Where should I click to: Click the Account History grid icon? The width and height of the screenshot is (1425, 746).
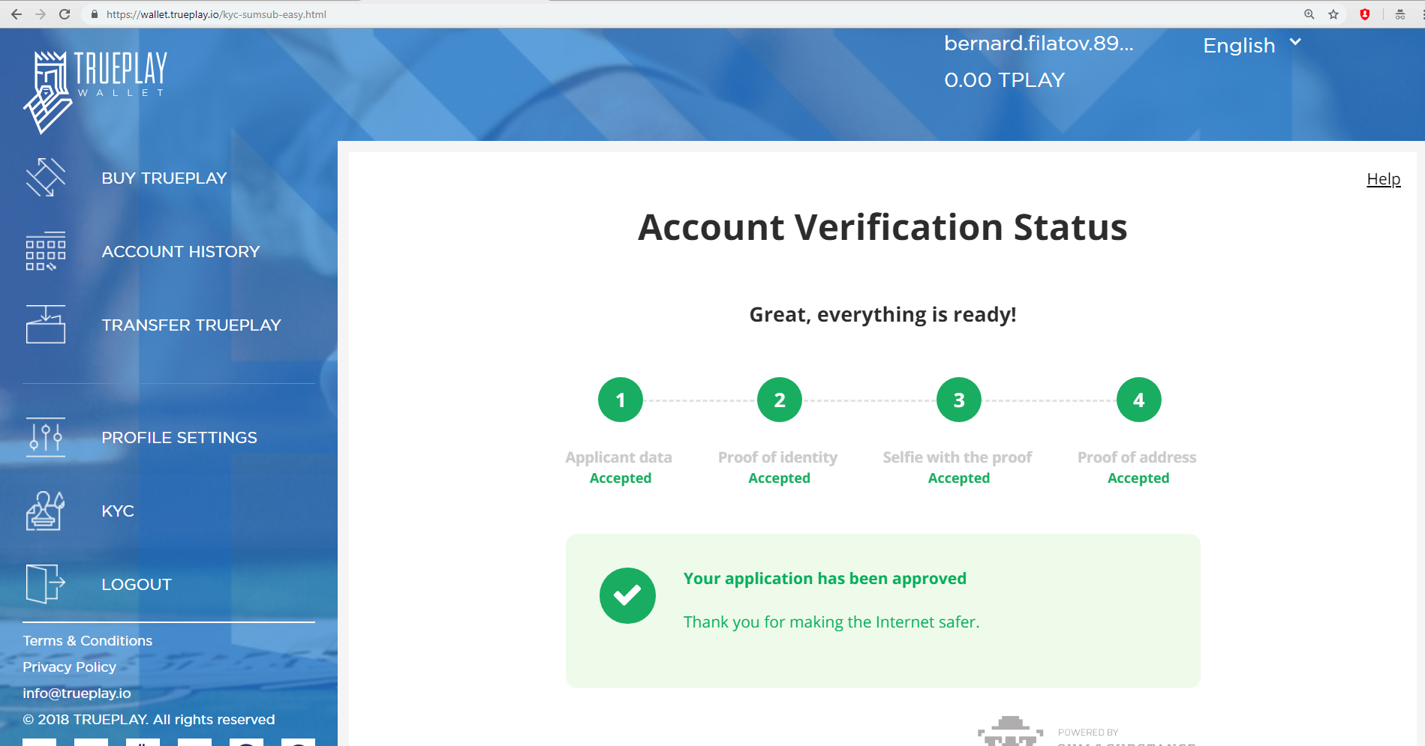46,251
